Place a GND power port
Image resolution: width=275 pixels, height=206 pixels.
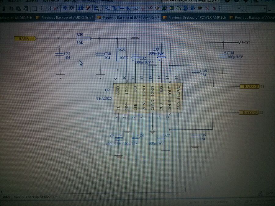[143, 8]
